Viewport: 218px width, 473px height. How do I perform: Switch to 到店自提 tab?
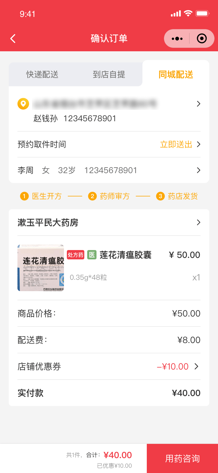point(109,75)
